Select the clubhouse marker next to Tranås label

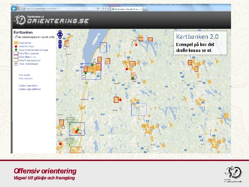pos(133,43)
